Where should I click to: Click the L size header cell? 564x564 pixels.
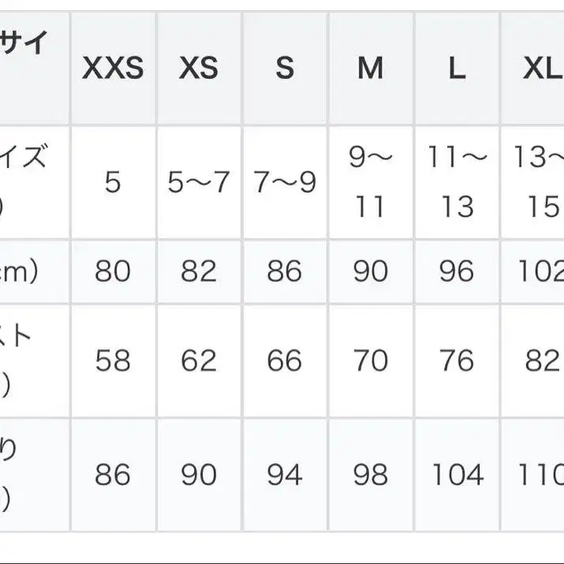[457, 69]
